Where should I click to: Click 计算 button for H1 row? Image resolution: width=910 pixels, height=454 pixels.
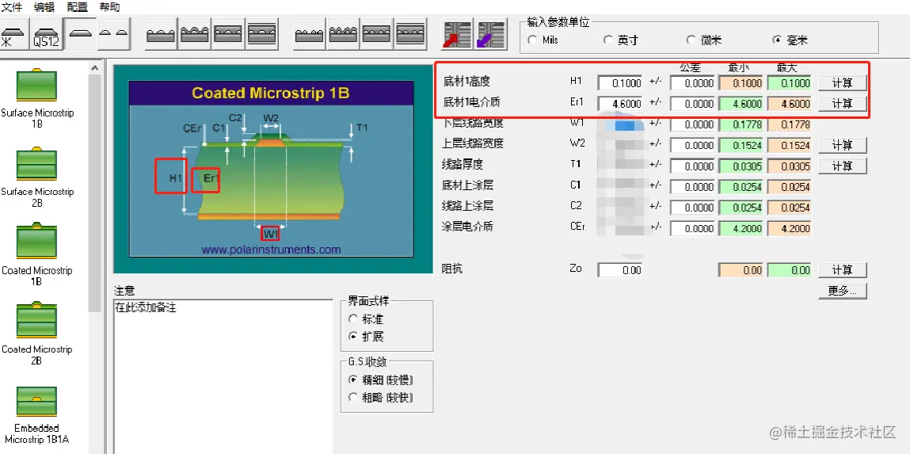pyautogui.click(x=843, y=83)
